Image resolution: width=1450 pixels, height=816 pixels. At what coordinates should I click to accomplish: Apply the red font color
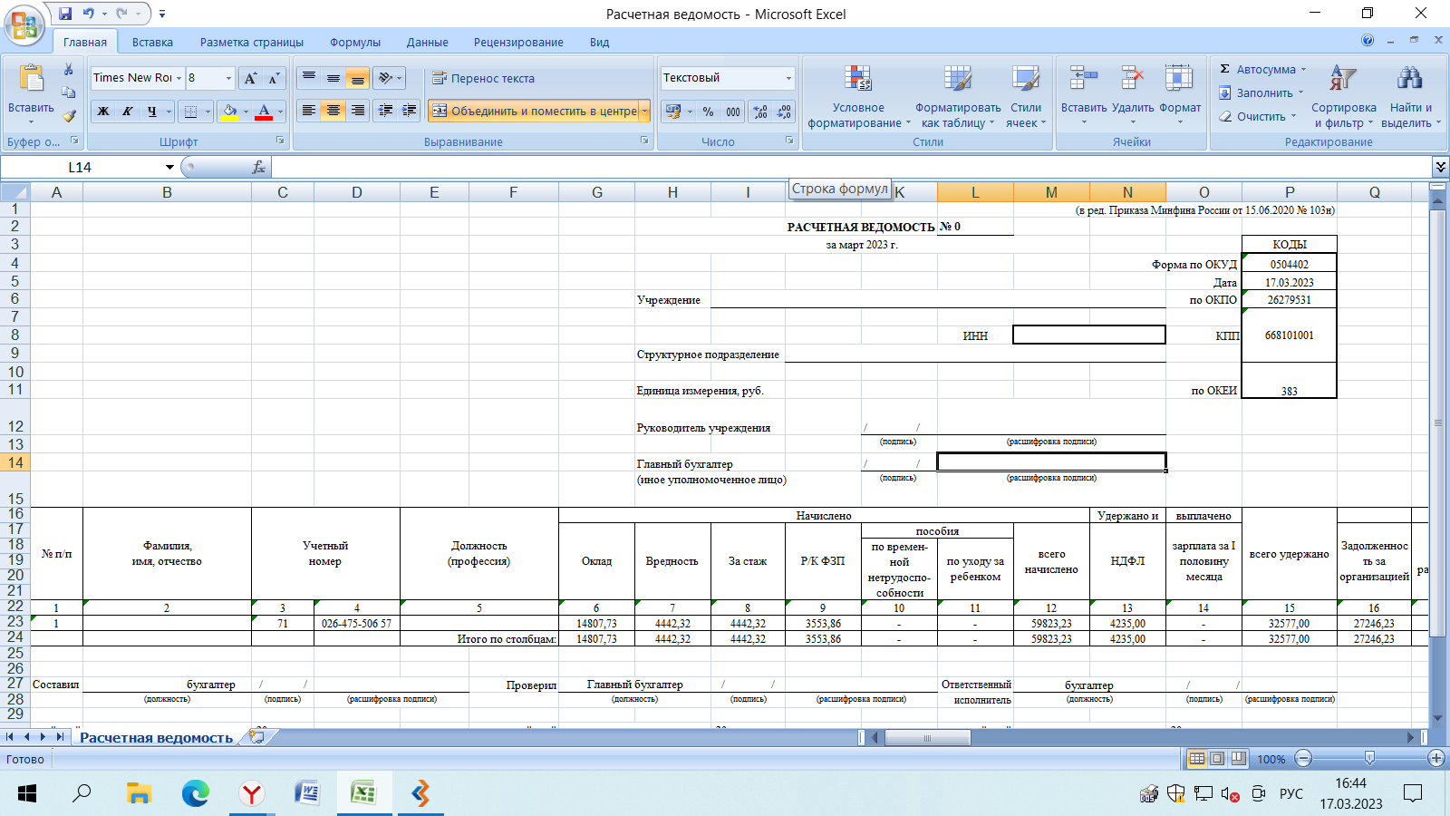click(264, 112)
